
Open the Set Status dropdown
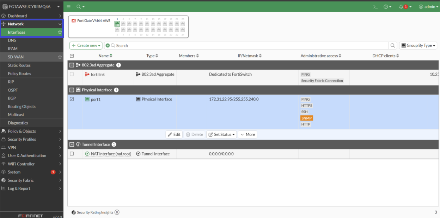pyautogui.click(x=221, y=135)
